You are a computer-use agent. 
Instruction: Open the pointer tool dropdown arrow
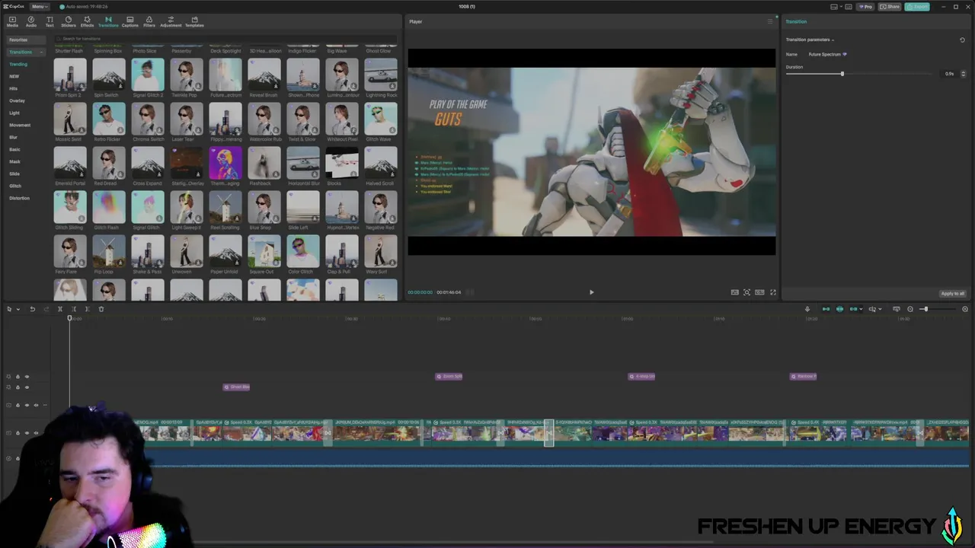tap(18, 309)
